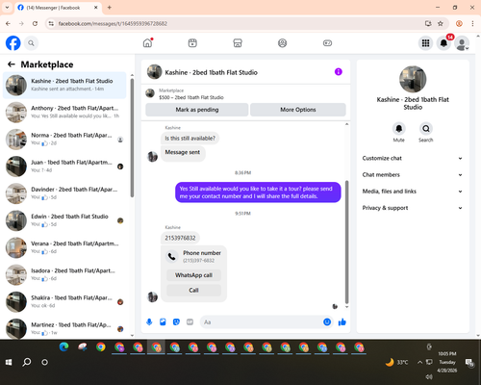Open the weather 33°C taskbar widget
Screen dimensions: 481x385
coord(396,362)
